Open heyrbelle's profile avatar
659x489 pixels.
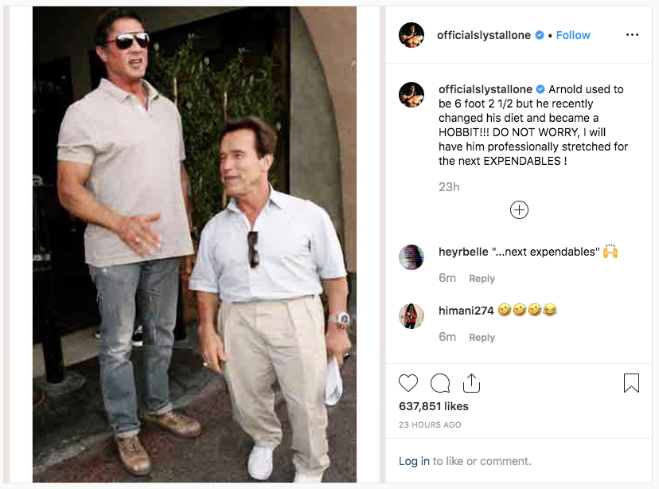point(411,256)
